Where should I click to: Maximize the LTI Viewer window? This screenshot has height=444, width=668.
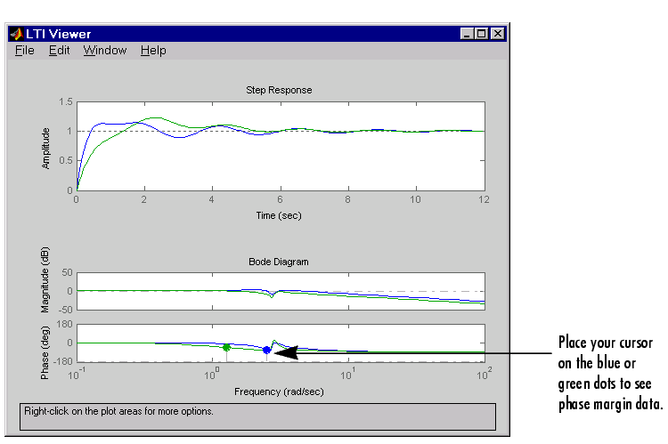tap(481, 34)
